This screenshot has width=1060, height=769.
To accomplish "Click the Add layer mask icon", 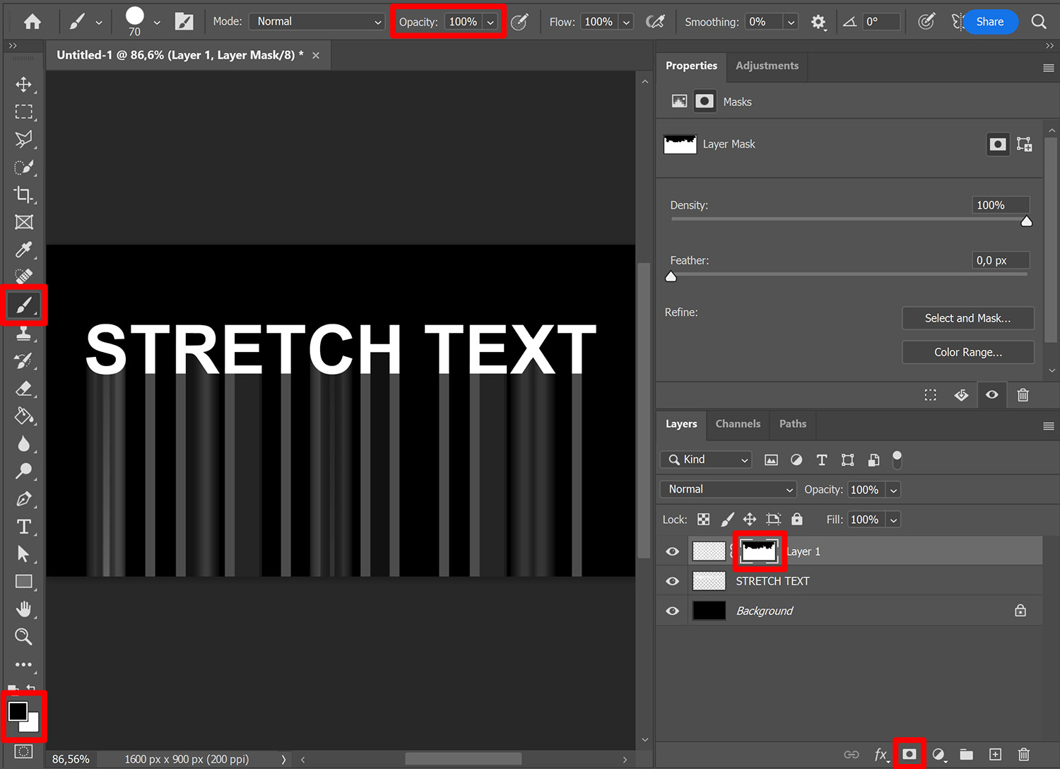I will (x=909, y=754).
